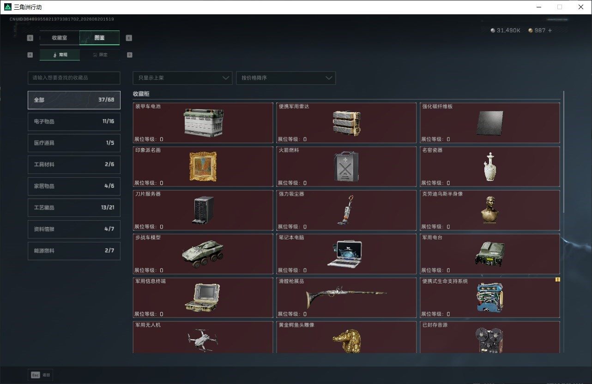The width and height of the screenshot is (592, 384).
Task: Click the D key hint beside 限定
Action: pyautogui.click(x=129, y=54)
